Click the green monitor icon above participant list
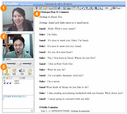 (4, 78)
